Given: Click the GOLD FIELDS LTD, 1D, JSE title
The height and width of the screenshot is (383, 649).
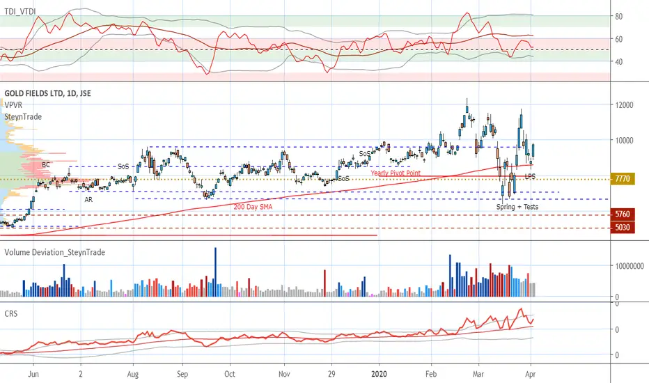Looking at the screenshot, I should (47, 93).
